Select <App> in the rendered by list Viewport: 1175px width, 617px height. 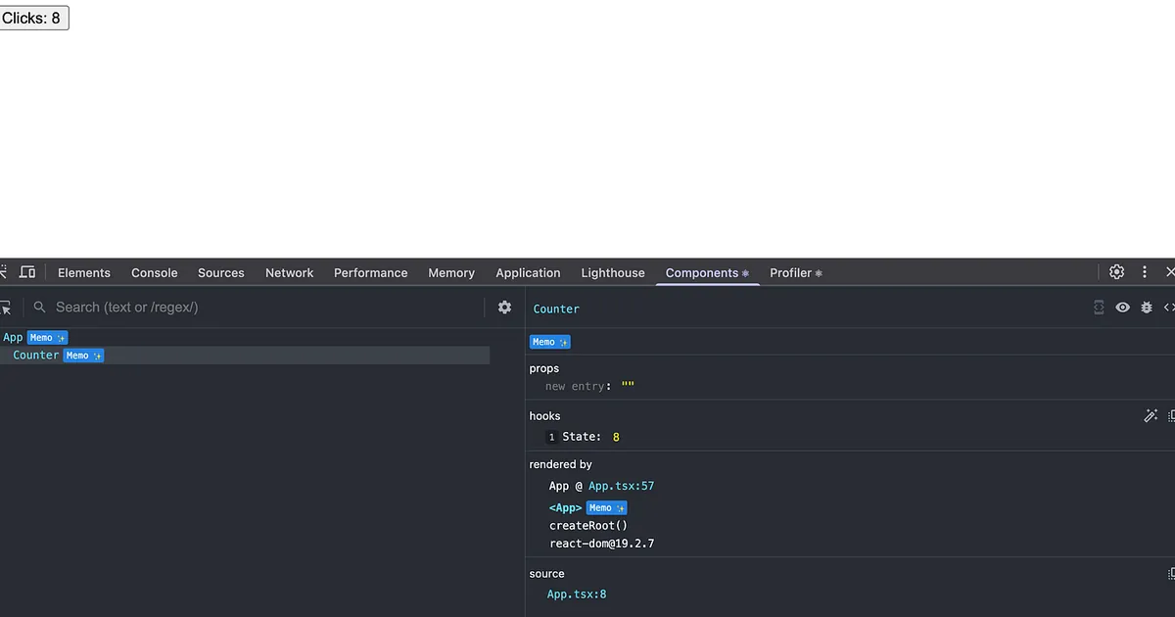[565, 508]
